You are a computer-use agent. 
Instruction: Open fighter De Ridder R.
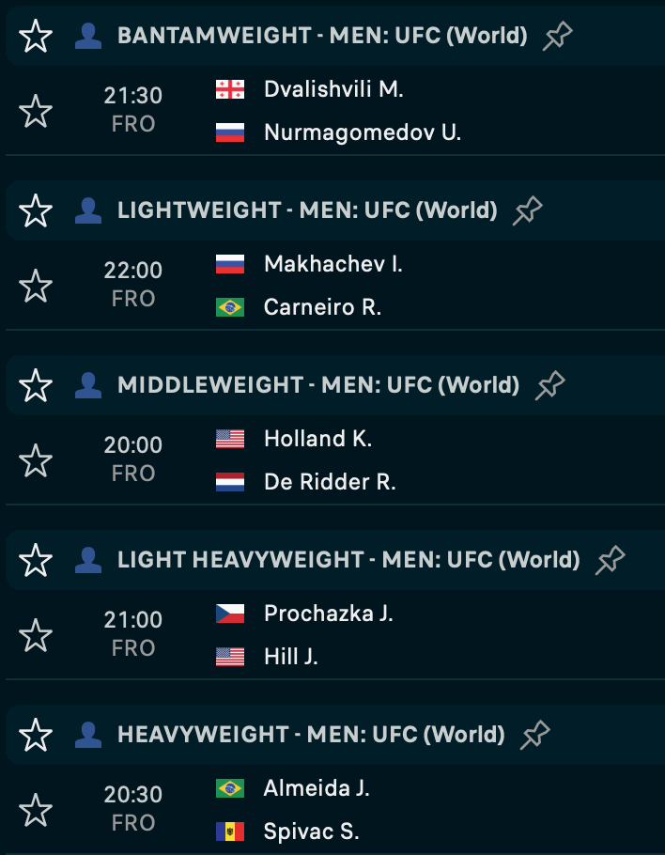330,482
